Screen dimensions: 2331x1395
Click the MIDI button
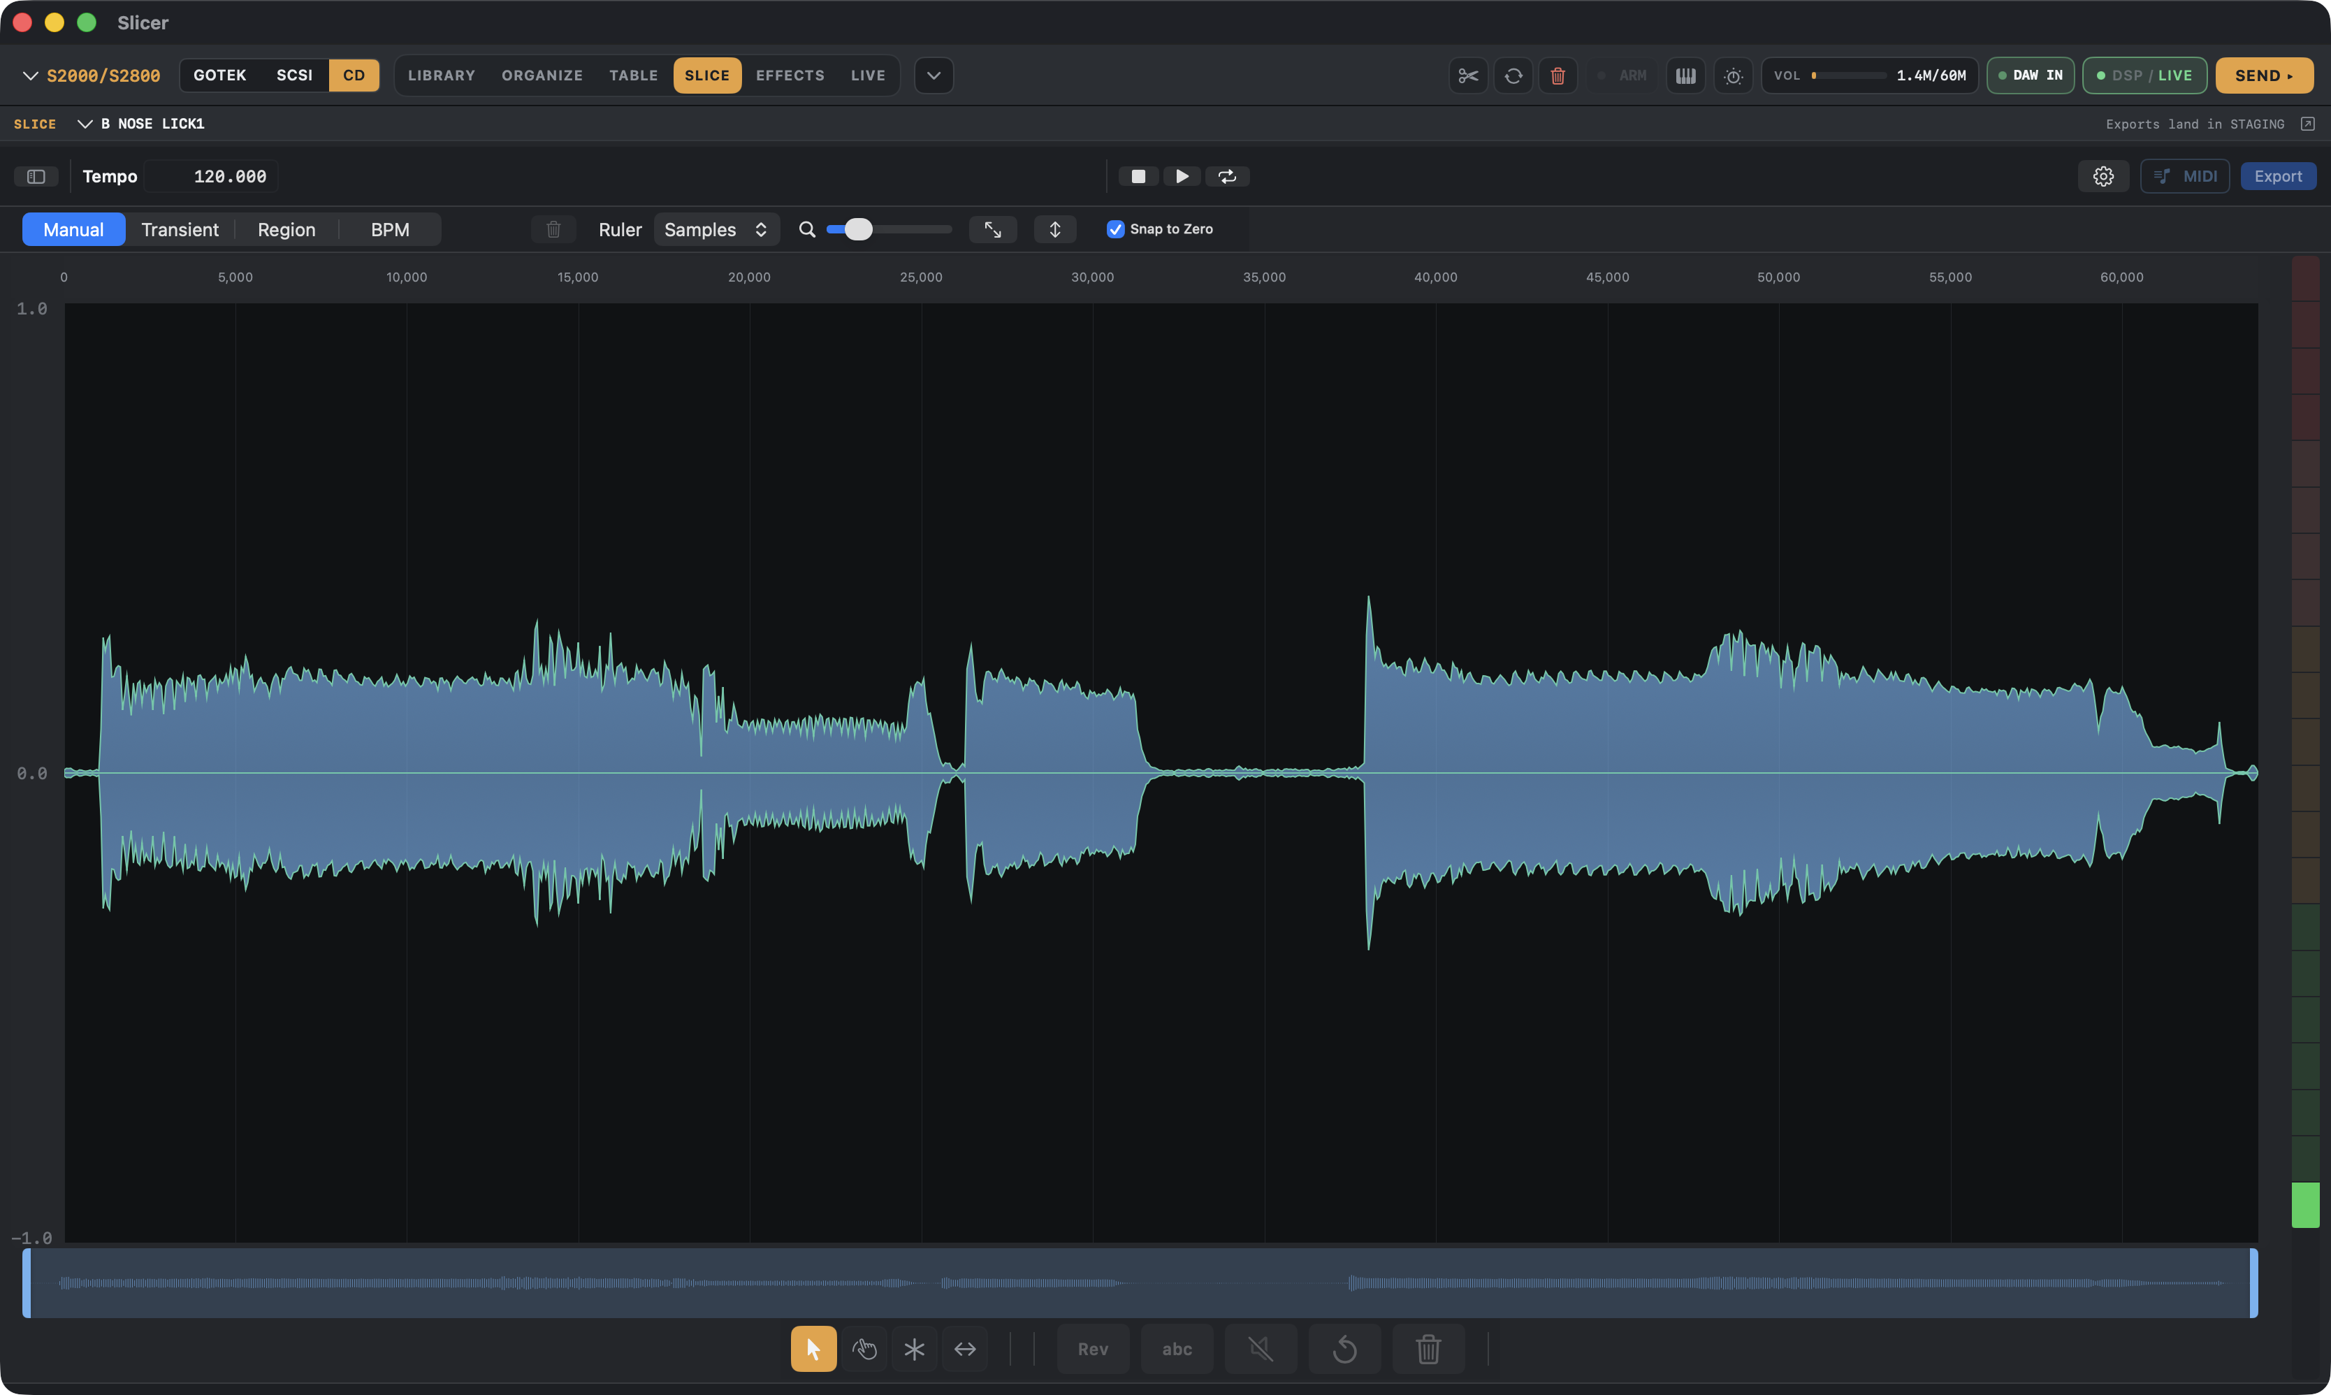coord(2184,176)
